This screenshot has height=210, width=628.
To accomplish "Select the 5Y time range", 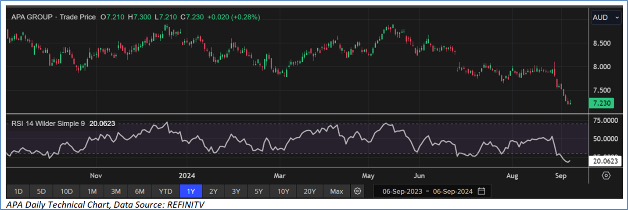I will tap(259, 191).
